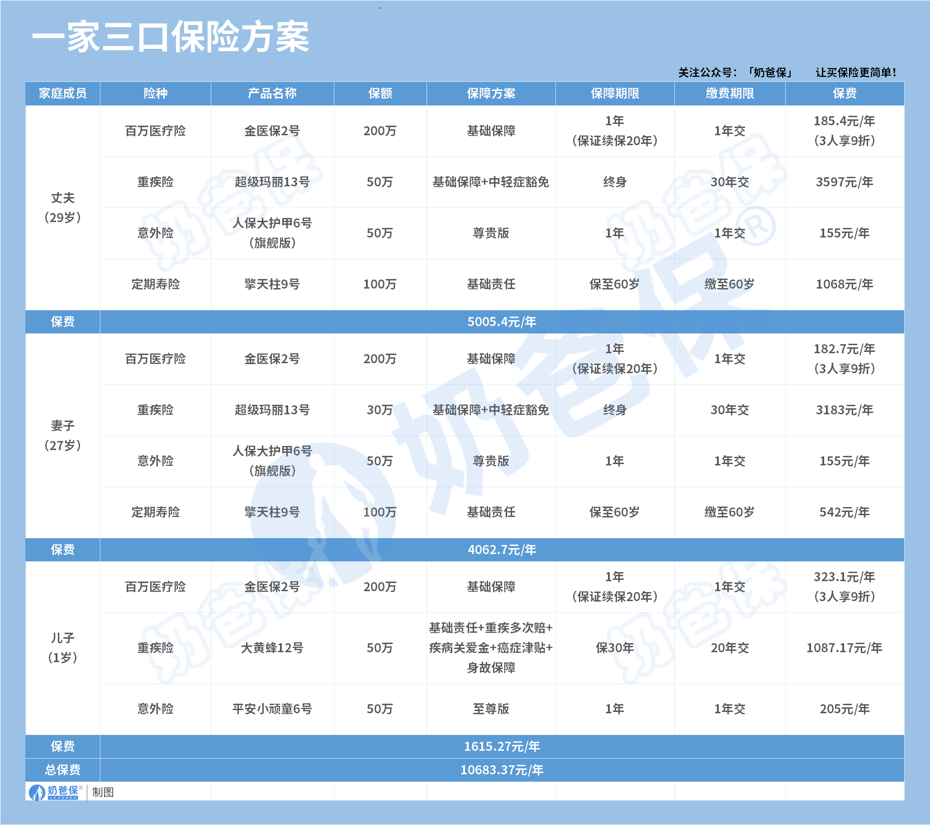Viewport: 930px width, 825px height.
Task: Click the 5005.4元/年 subtotal row
Action: (501, 322)
